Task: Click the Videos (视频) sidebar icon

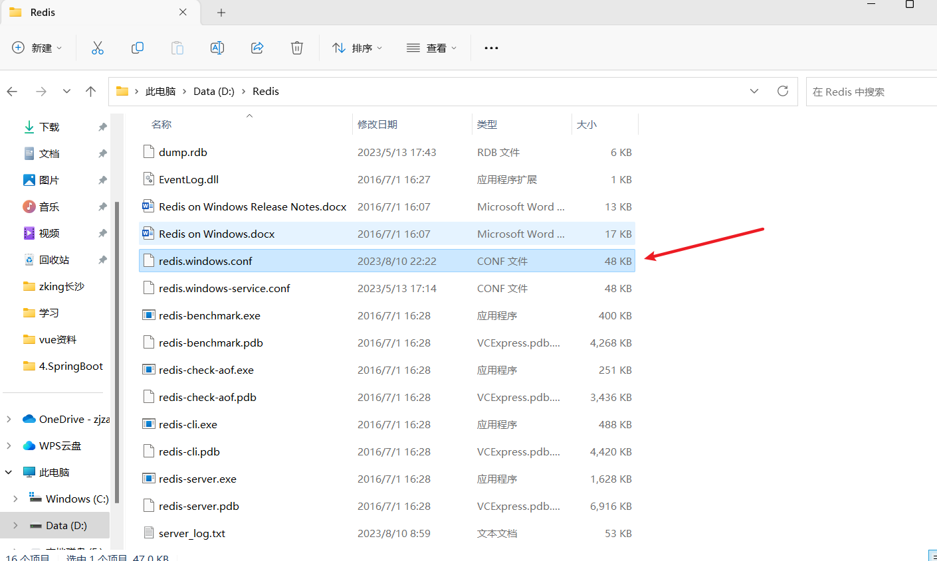Action: (x=29, y=233)
